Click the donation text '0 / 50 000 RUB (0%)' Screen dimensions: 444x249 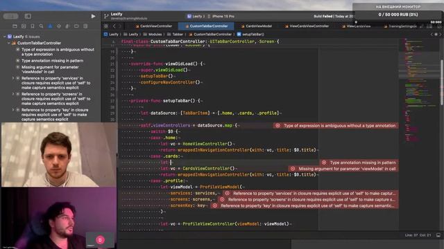[x=398, y=15]
